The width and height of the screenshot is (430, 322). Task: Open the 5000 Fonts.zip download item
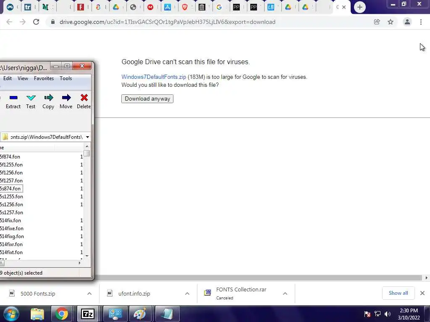click(x=38, y=293)
